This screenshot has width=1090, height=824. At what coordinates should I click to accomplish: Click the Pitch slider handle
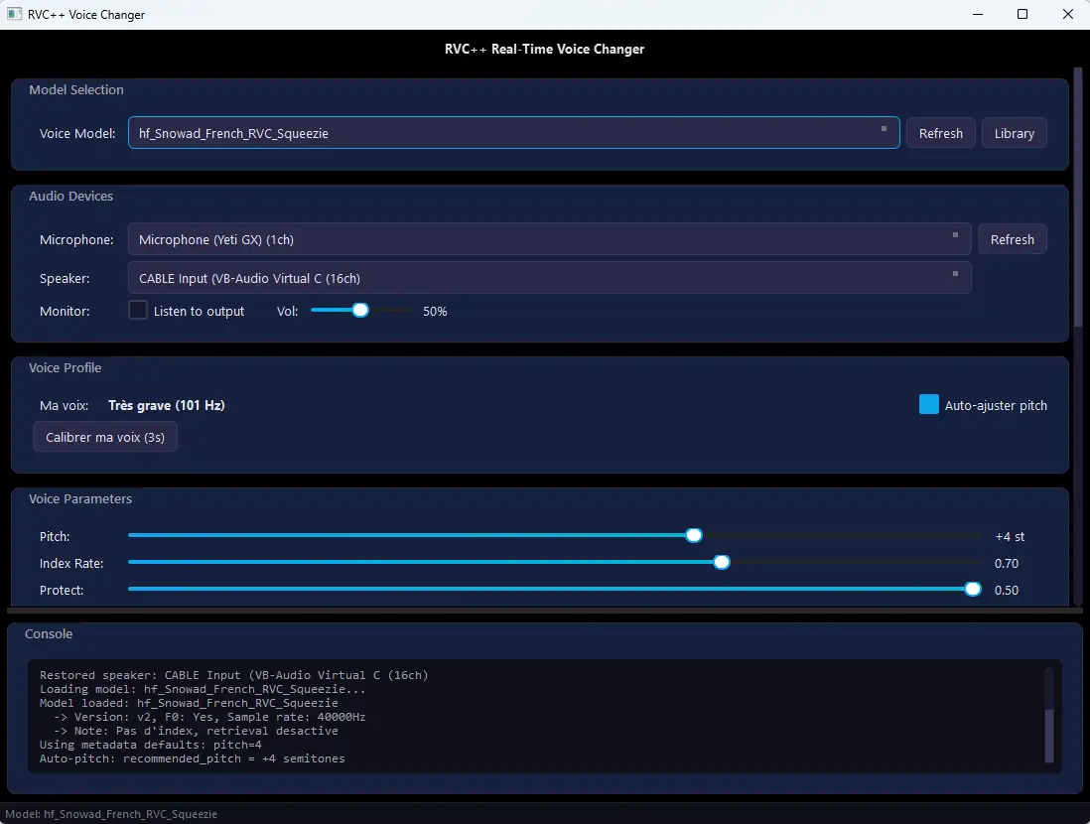(694, 536)
